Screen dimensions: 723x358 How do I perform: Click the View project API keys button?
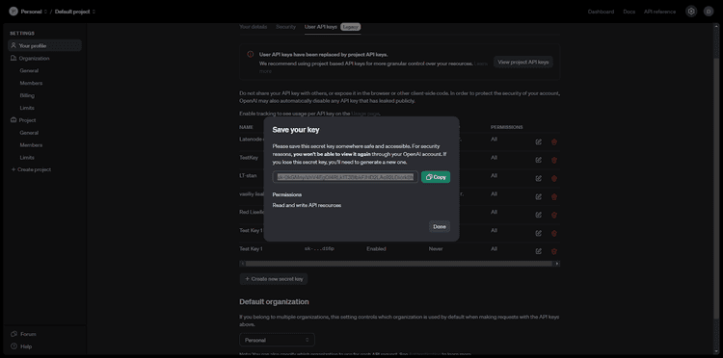(522, 62)
